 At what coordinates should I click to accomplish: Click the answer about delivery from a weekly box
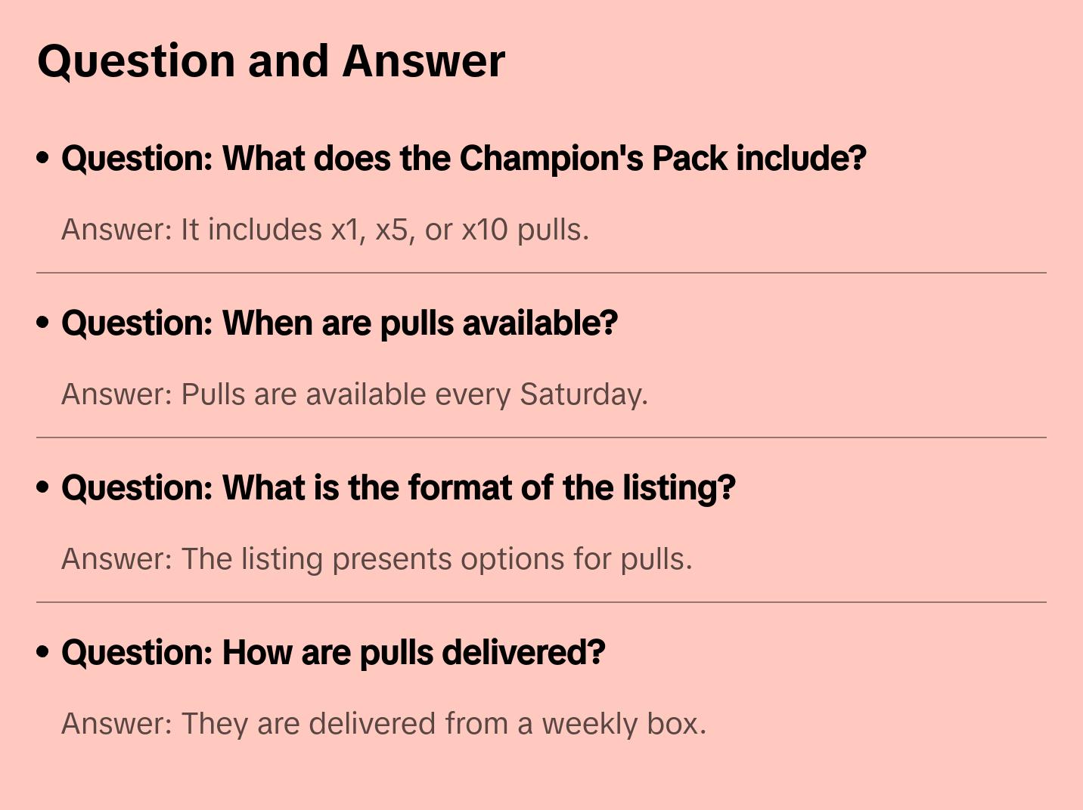click(x=383, y=724)
